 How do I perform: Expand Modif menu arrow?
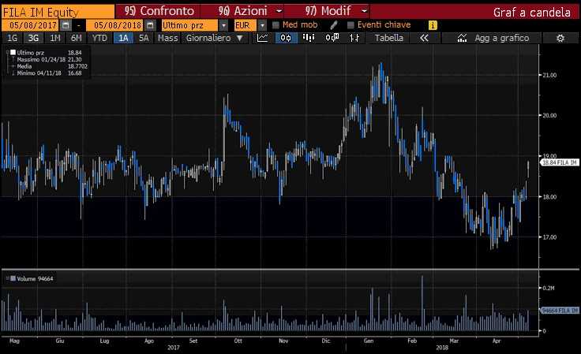tap(364, 12)
